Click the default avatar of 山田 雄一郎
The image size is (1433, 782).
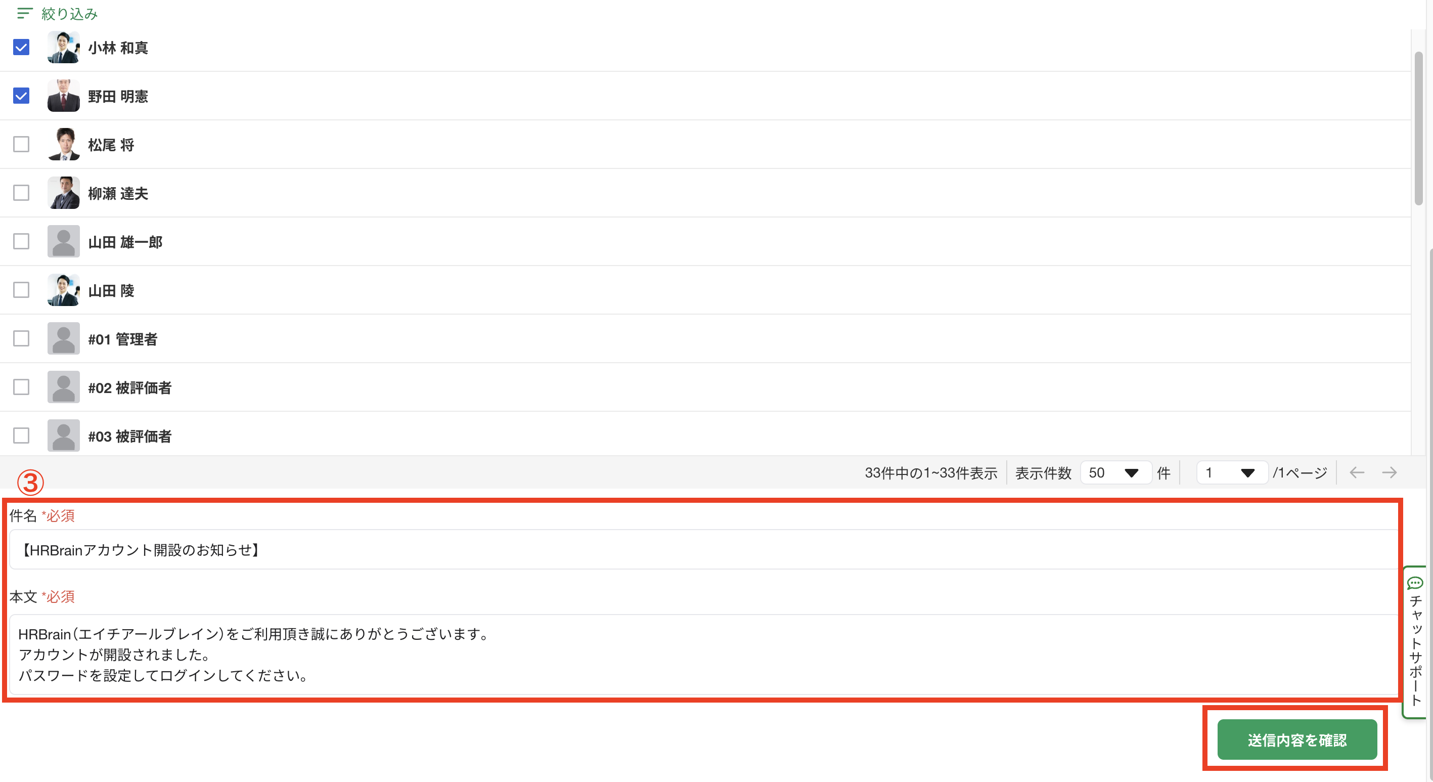coord(63,242)
